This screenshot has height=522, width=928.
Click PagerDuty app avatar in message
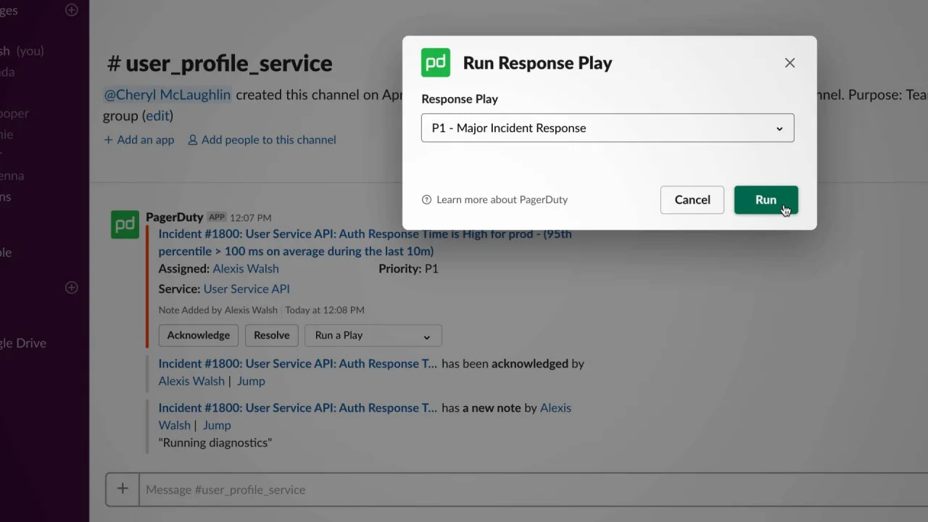pos(125,224)
